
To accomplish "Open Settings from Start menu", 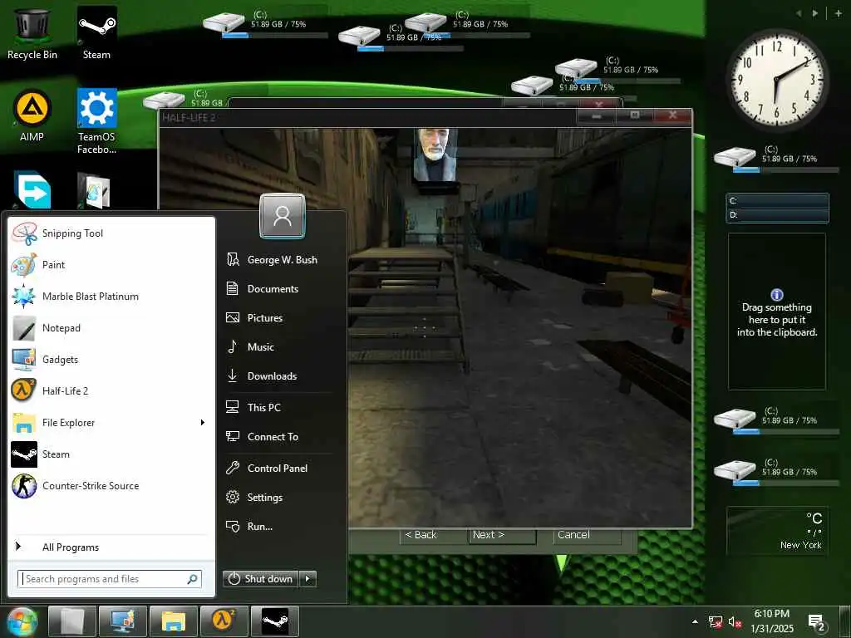I will pos(278,497).
